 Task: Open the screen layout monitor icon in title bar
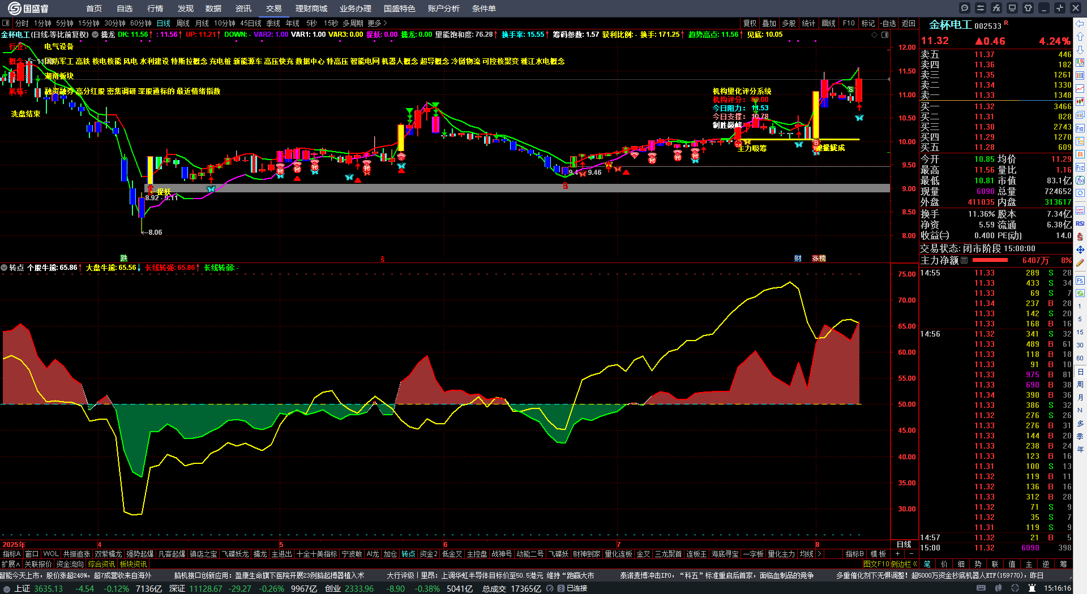[1012, 8]
